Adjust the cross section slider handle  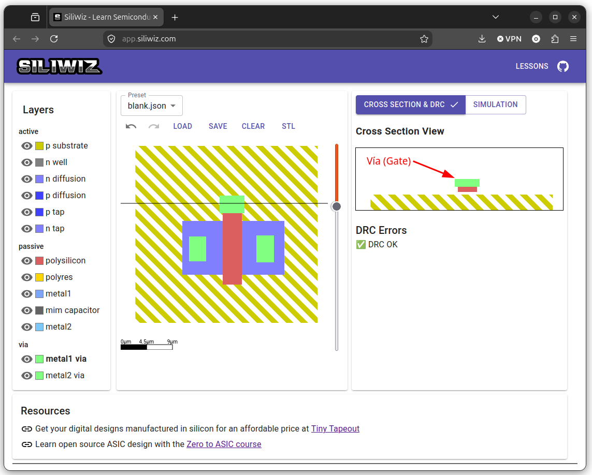[336, 206]
